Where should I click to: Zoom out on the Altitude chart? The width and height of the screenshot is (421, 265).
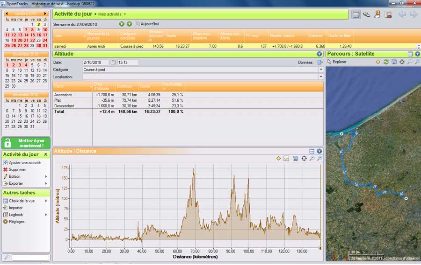click(312, 159)
